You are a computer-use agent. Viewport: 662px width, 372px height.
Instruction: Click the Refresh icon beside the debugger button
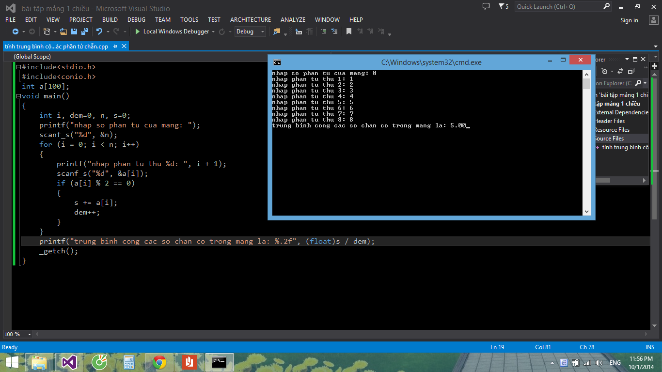tap(222, 31)
